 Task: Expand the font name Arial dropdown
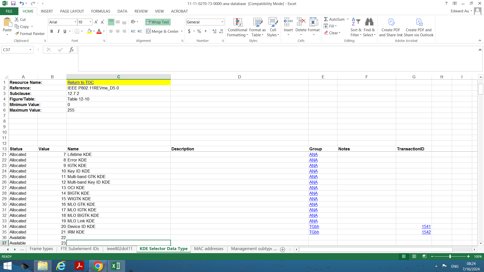tap(75, 22)
